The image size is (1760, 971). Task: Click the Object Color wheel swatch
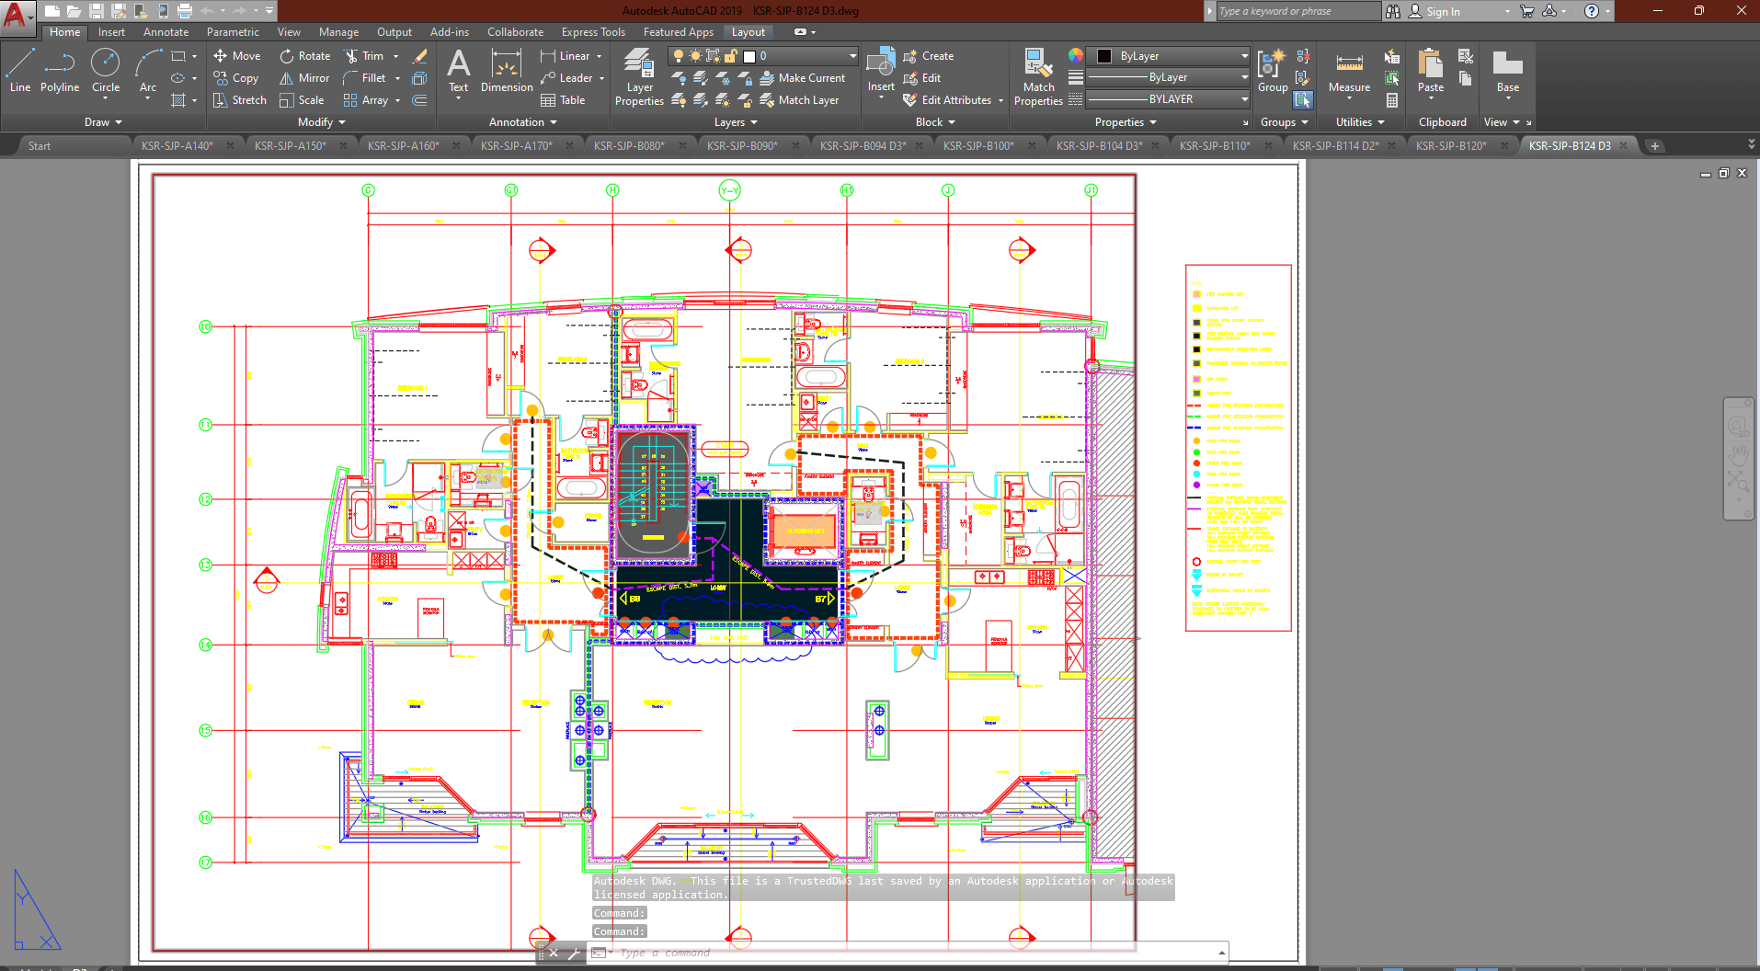[x=1075, y=56]
